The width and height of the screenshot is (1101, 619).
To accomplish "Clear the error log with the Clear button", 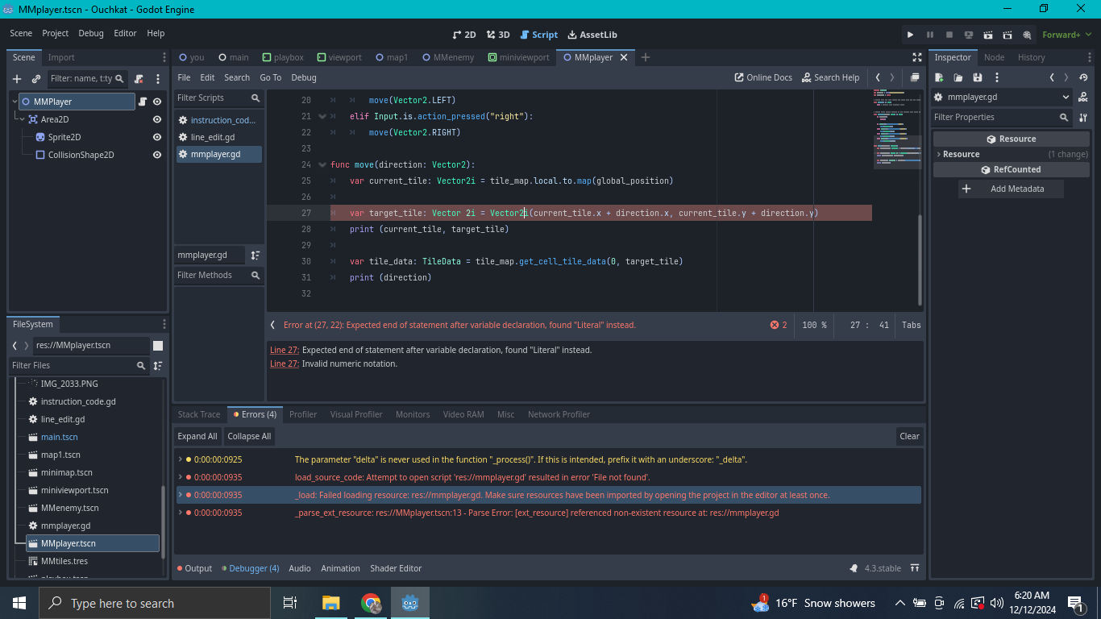I will click(x=909, y=436).
